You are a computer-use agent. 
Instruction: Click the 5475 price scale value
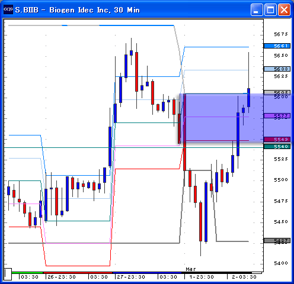(281, 201)
